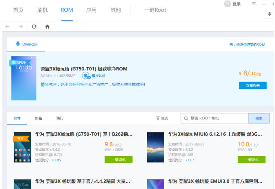Click the user avatar icon
Image resolution: width=275 pixels, height=189 pixels.
pyautogui.click(x=227, y=4)
